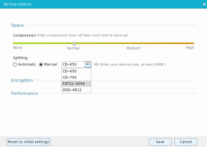Image resolution: width=207 pixels, height=147 pixels.
Task: Select the Manual splitting radio button
Action: click(41, 64)
